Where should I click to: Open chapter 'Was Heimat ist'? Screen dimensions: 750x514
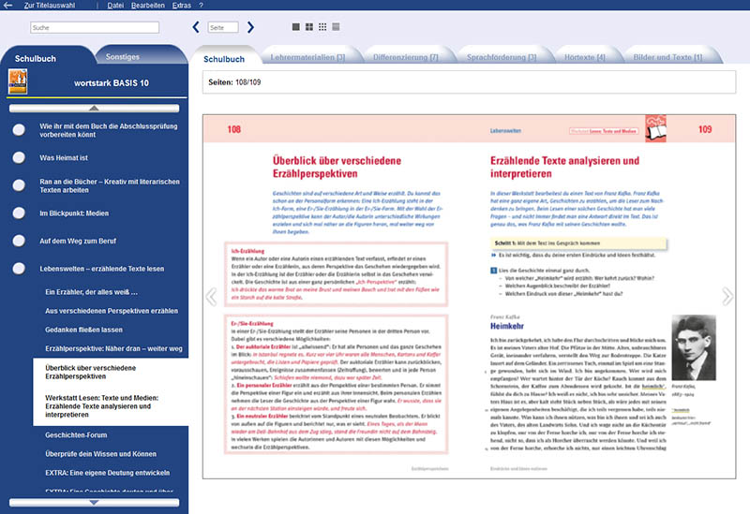tap(64, 157)
